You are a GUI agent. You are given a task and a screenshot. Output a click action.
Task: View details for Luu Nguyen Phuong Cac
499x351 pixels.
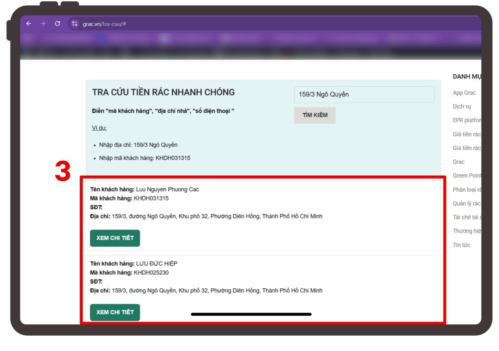tap(115, 238)
